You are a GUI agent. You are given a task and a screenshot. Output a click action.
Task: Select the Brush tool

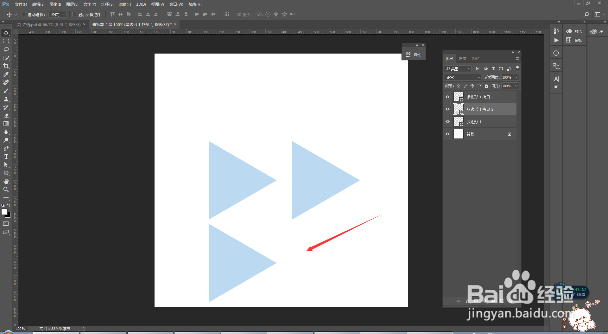(x=6, y=91)
